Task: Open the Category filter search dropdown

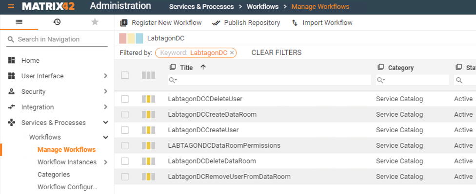Action: 381,80
